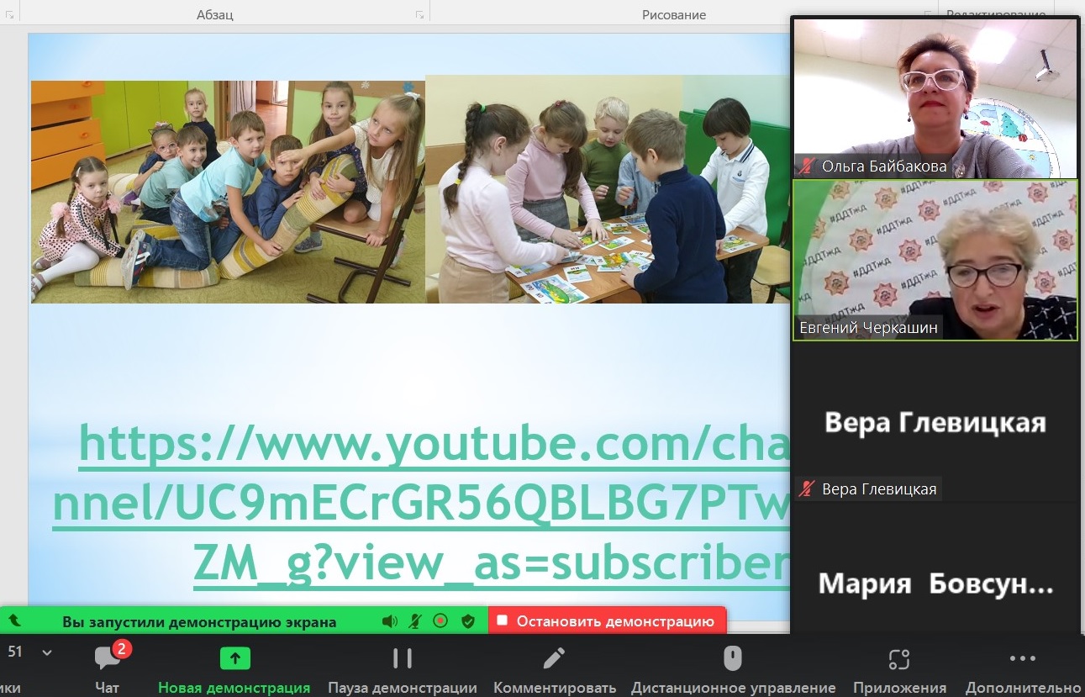Select the photo of children around the table
This screenshot has height=697, width=1085.
tap(608, 189)
